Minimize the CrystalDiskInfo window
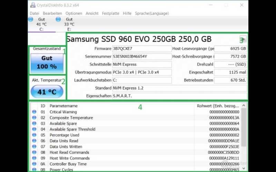This screenshot has width=276, height=172. tap(210, 5)
